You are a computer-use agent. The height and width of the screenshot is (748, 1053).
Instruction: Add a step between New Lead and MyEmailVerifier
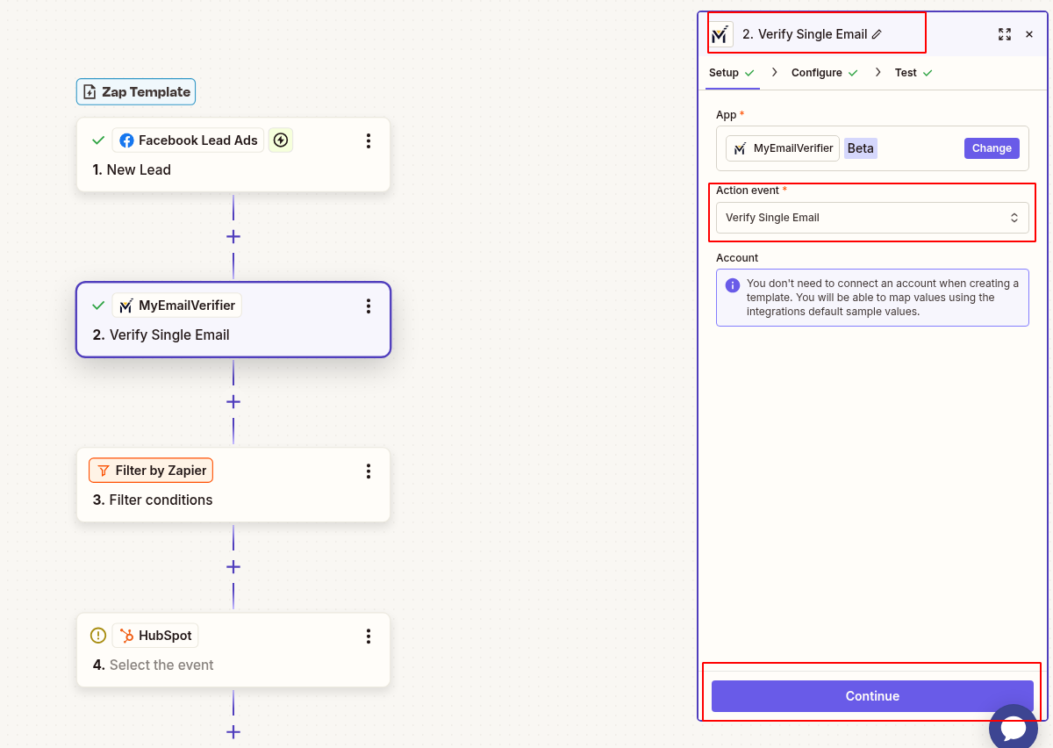(x=233, y=235)
